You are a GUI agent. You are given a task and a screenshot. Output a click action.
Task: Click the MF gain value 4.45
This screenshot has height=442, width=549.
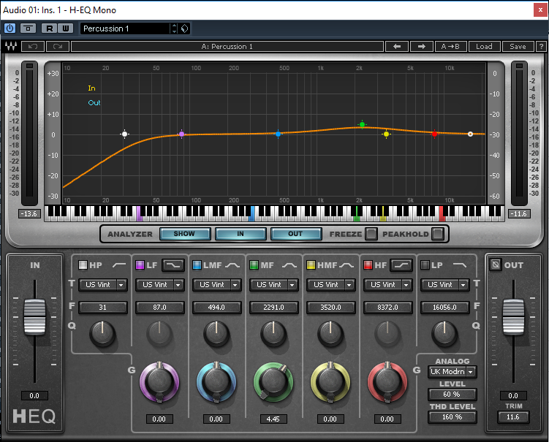coord(273,419)
